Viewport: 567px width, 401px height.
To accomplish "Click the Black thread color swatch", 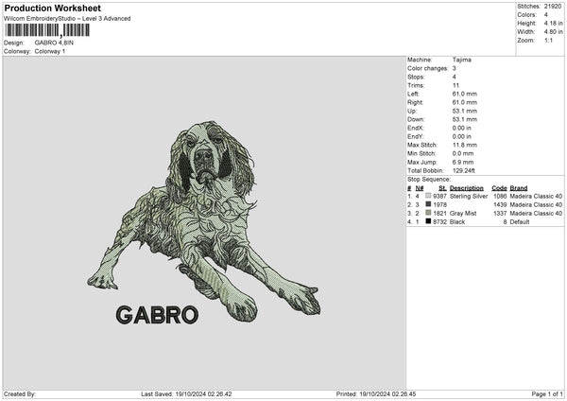I will click(428, 221).
